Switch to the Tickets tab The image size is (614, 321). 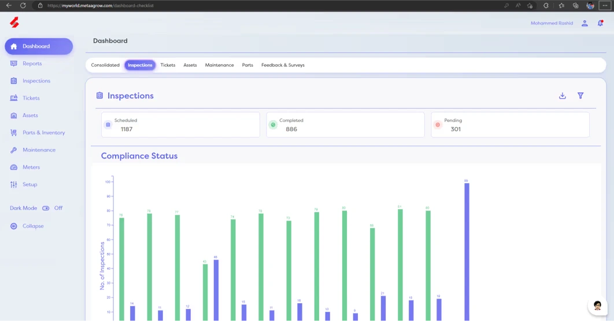tap(168, 65)
